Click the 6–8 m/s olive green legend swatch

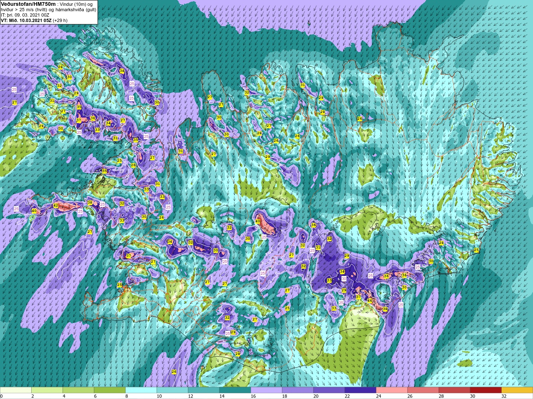point(110,390)
